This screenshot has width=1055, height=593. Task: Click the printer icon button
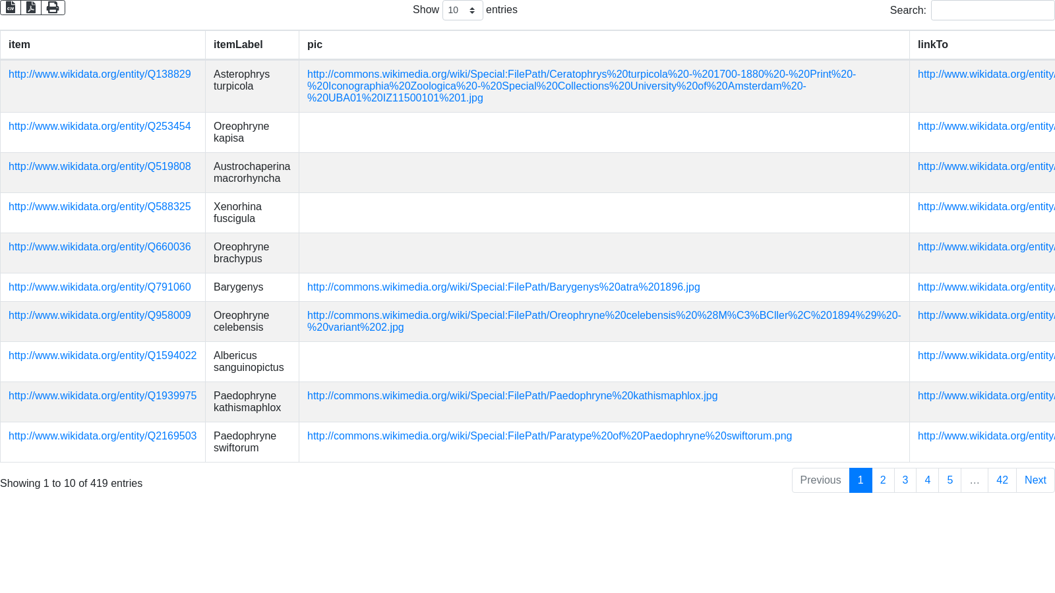click(x=53, y=7)
